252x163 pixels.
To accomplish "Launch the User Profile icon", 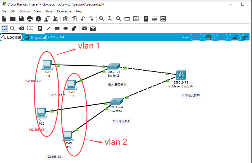I will point(47,19).
